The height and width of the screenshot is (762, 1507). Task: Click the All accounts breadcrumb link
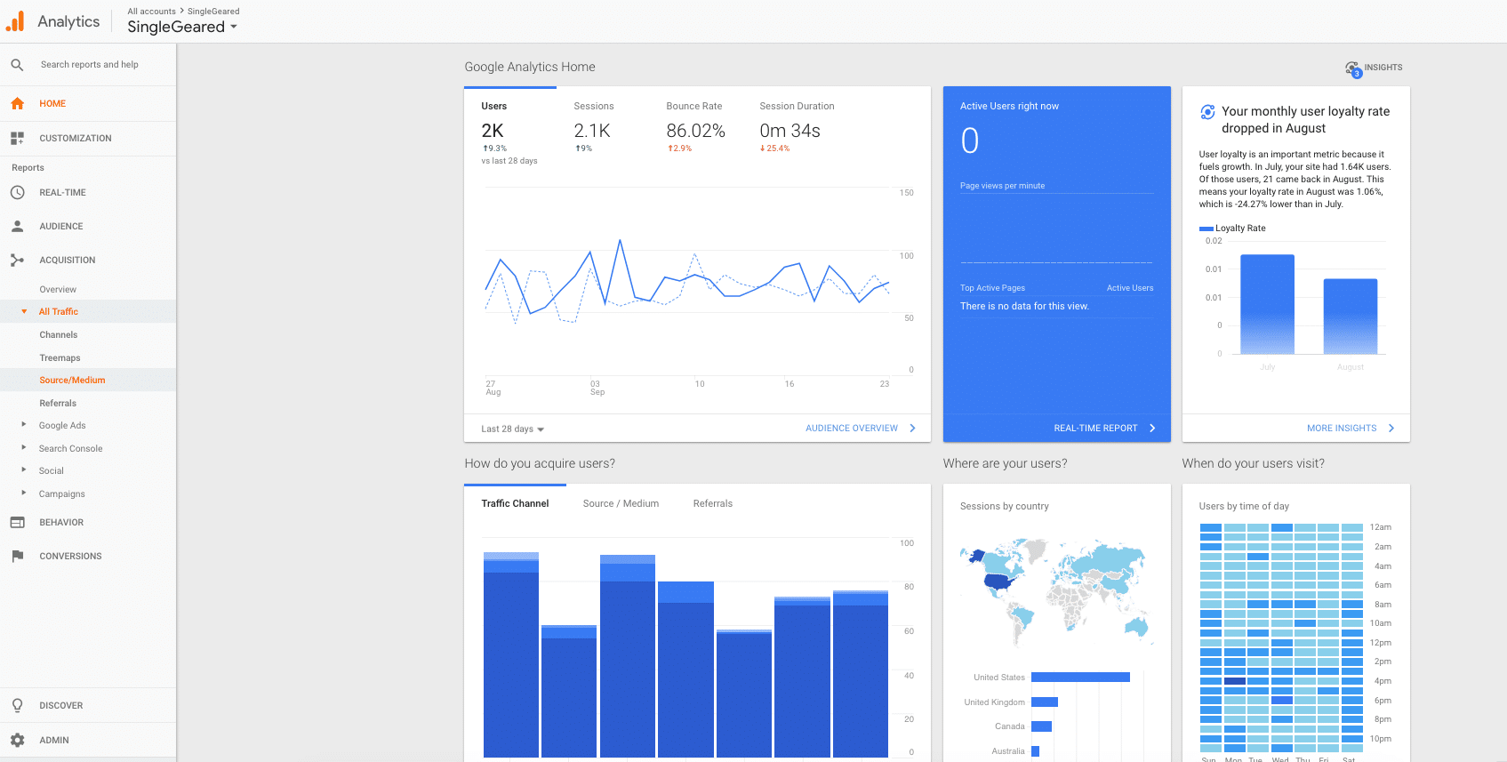point(151,12)
